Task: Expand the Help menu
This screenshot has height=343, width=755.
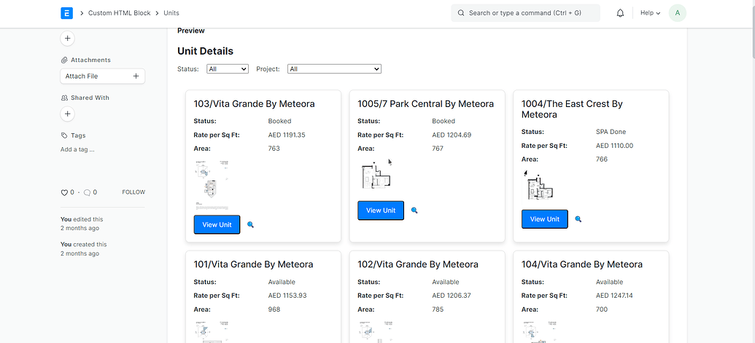Action: [649, 13]
